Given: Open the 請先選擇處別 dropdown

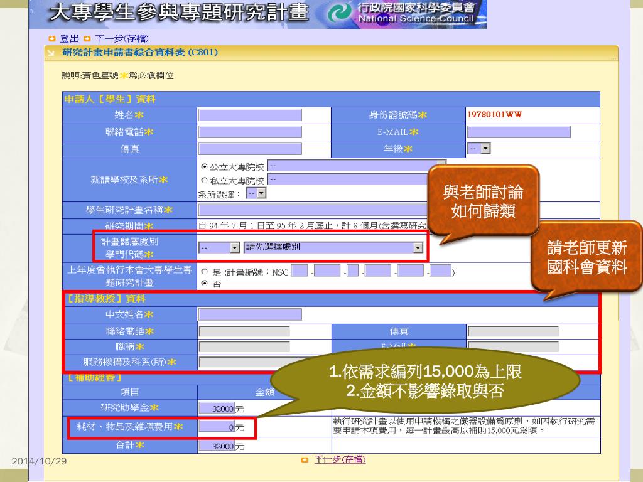Looking at the screenshot, I should point(333,247).
